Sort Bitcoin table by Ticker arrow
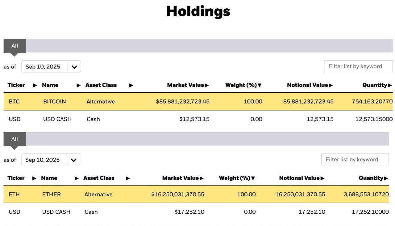This screenshot has width=395, height=226. (x=35, y=85)
